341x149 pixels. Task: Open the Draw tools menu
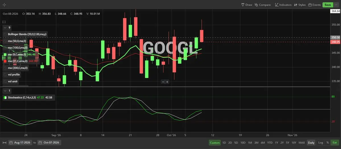(x=247, y=5)
